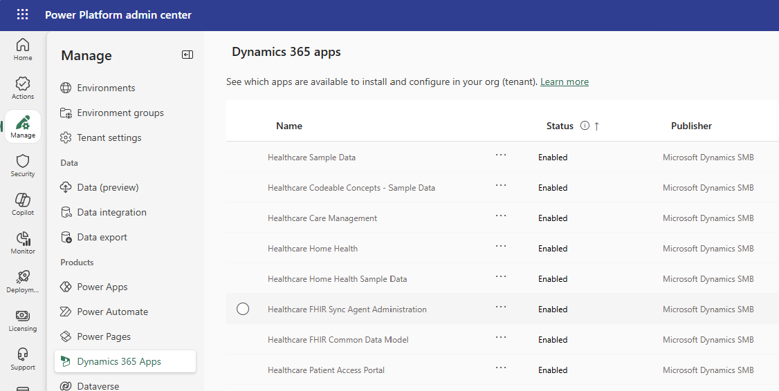Image resolution: width=779 pixels, height=391 pixels.
Task: Open the app launcher waffle icon
Action: pos(22,15)
